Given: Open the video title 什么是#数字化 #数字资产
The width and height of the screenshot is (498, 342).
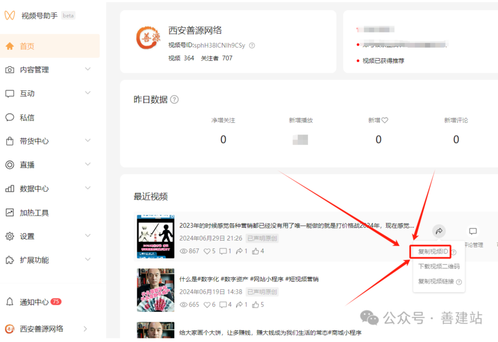Looking at the screenshot, I should (x=249, y=279).
